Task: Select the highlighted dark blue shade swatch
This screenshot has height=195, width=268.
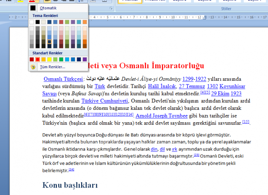Action: click(50, 42)
